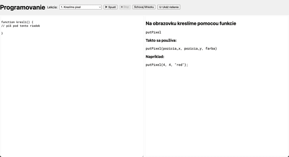Click the function kresli() line in editor

pyautogui.click(x=17, y=22)
